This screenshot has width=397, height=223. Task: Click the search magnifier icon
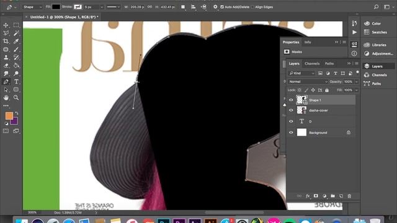377,7
